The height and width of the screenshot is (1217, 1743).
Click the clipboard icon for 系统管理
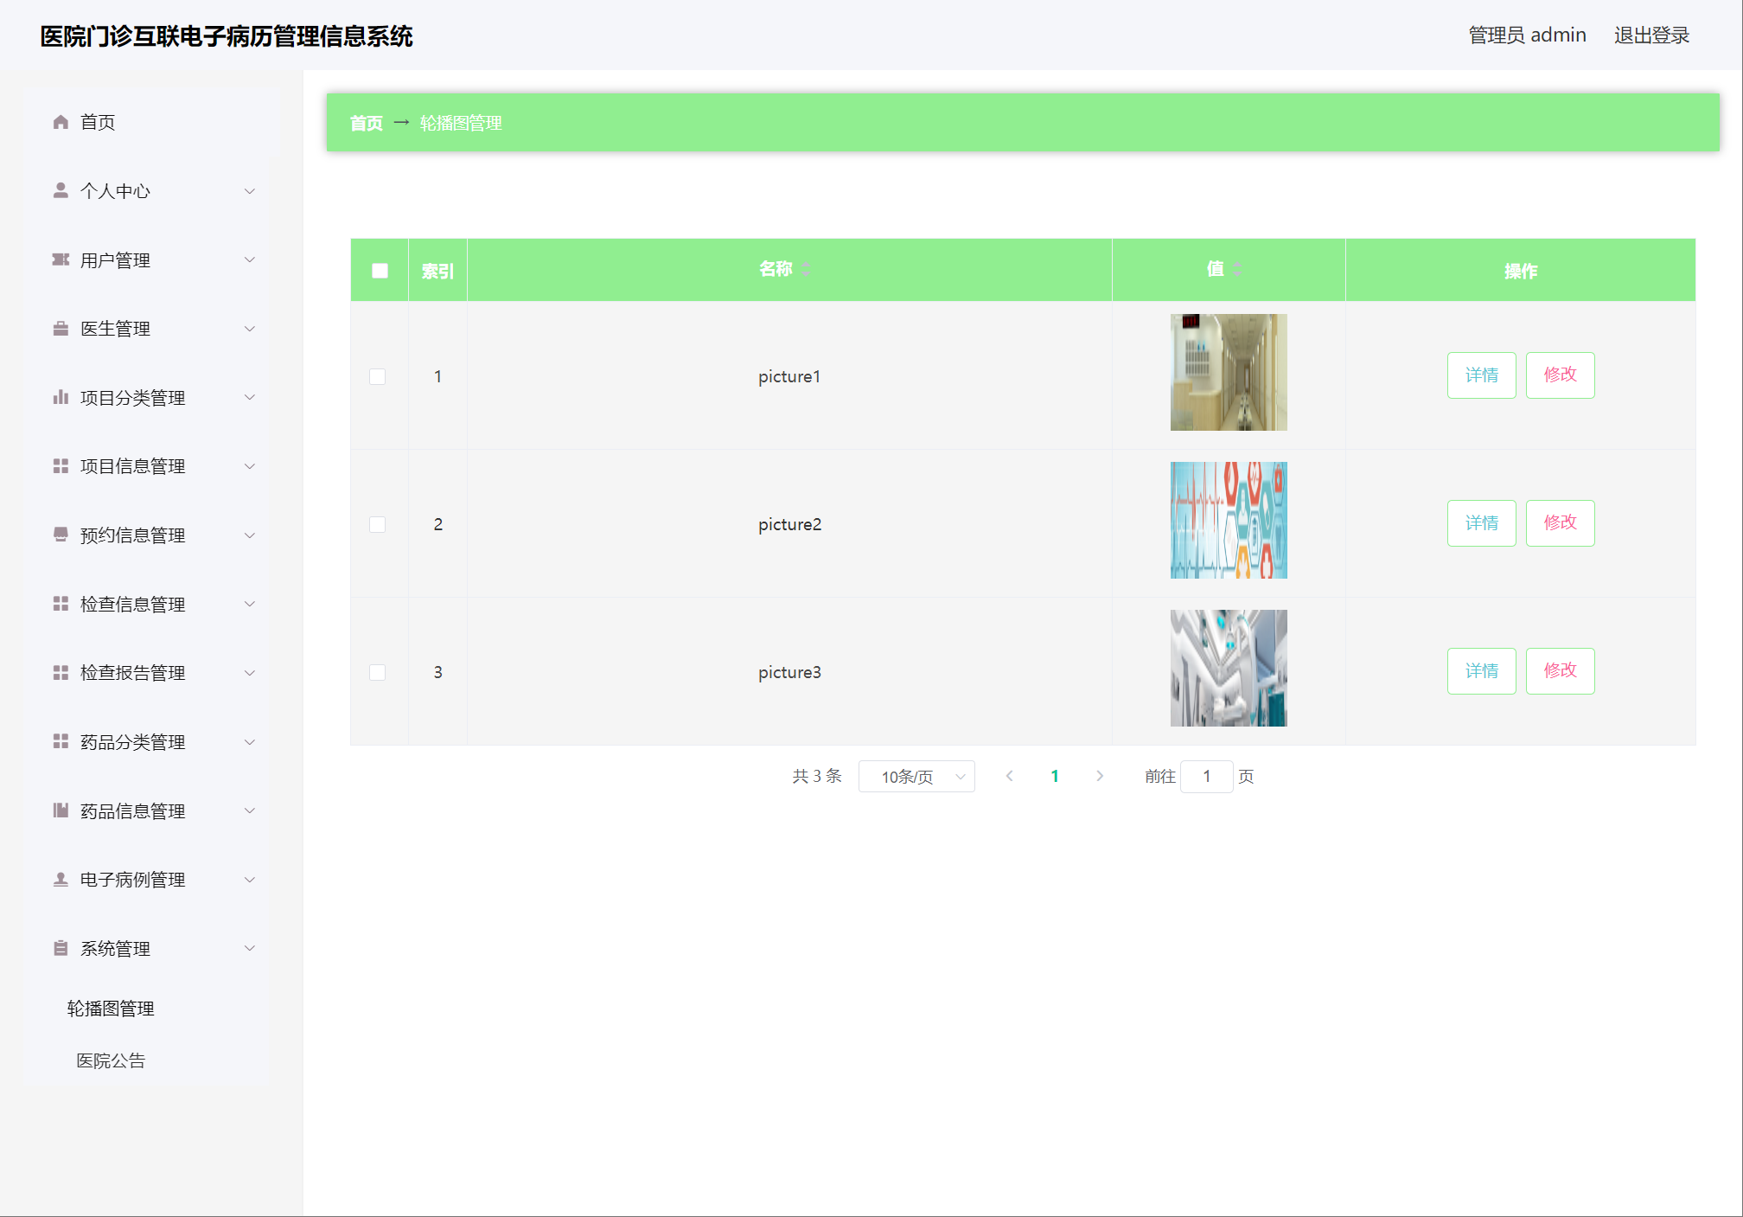61,948
